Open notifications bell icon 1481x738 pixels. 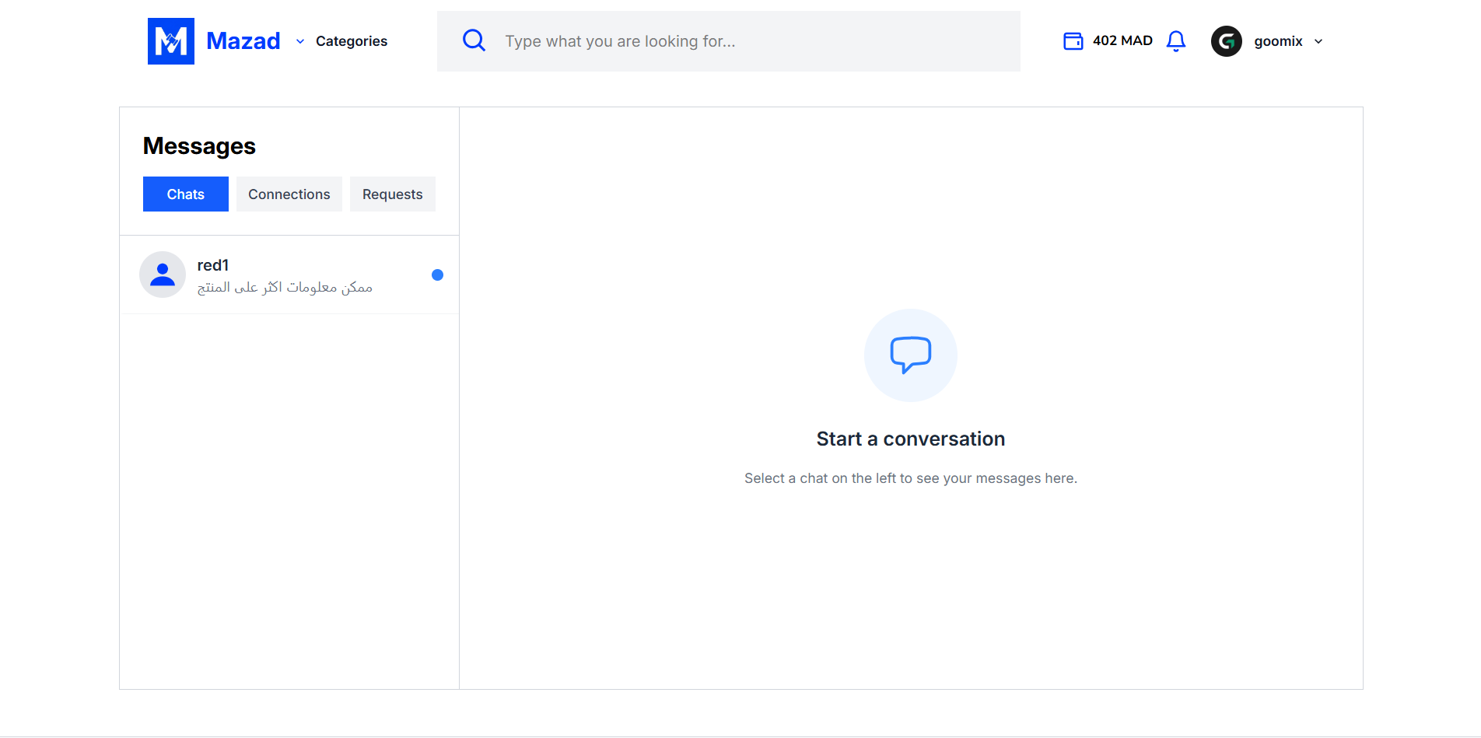[1176, 41]
